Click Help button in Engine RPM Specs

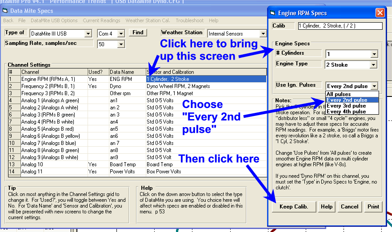click(327, 207)
